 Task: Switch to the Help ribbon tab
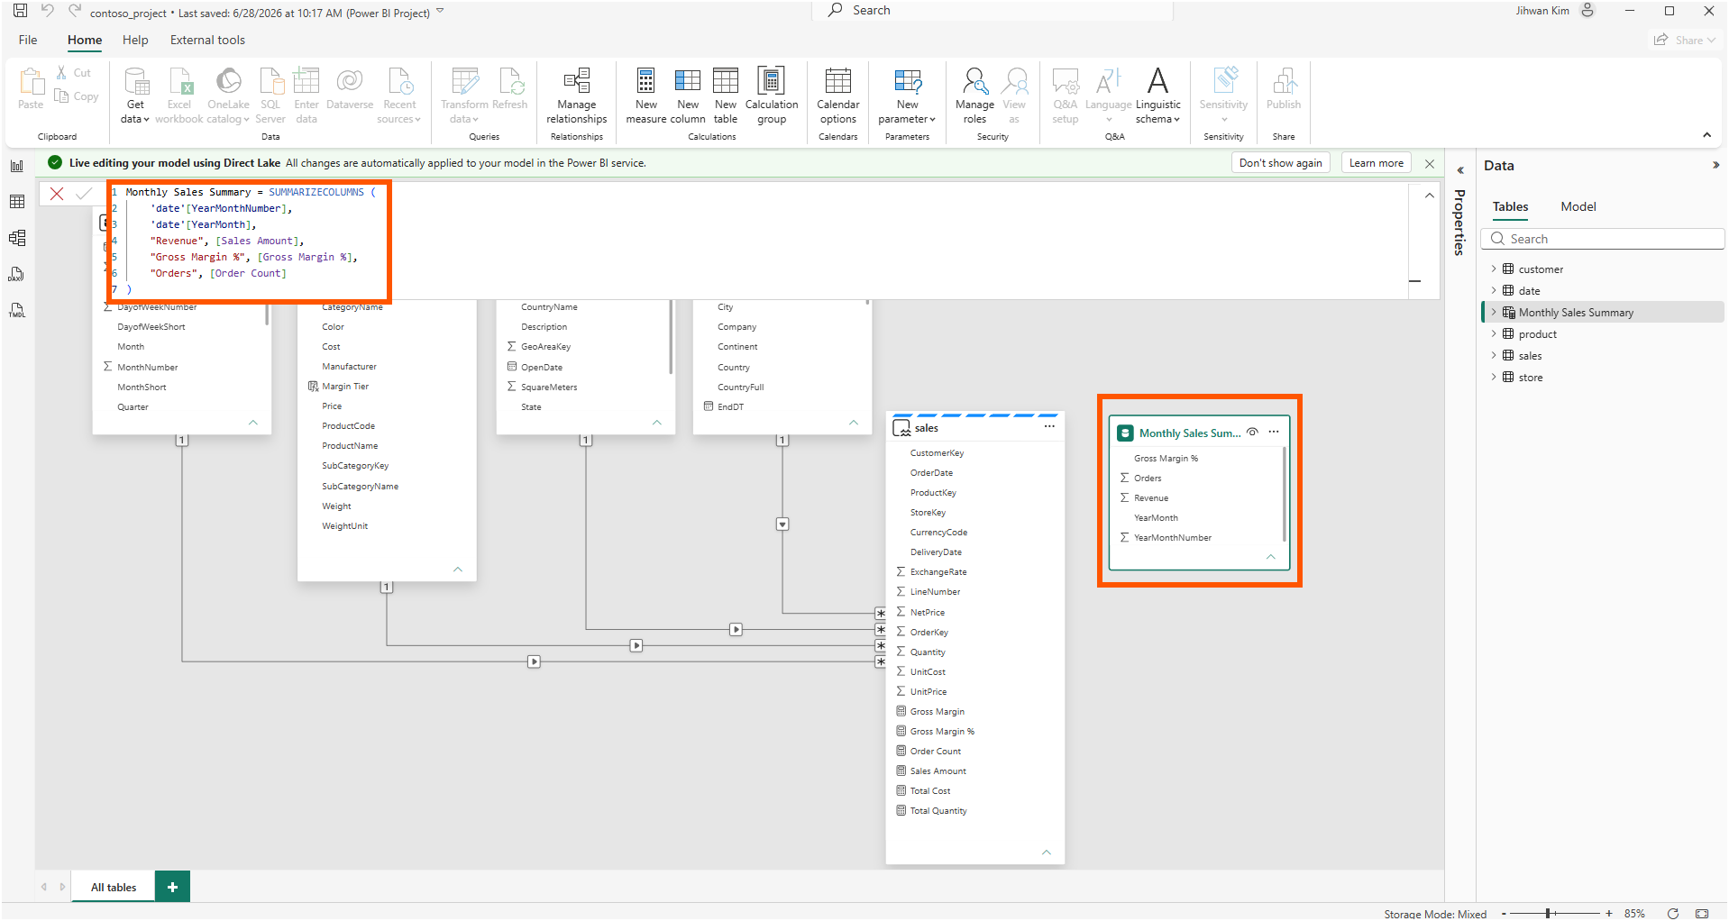tap(135, 40)
